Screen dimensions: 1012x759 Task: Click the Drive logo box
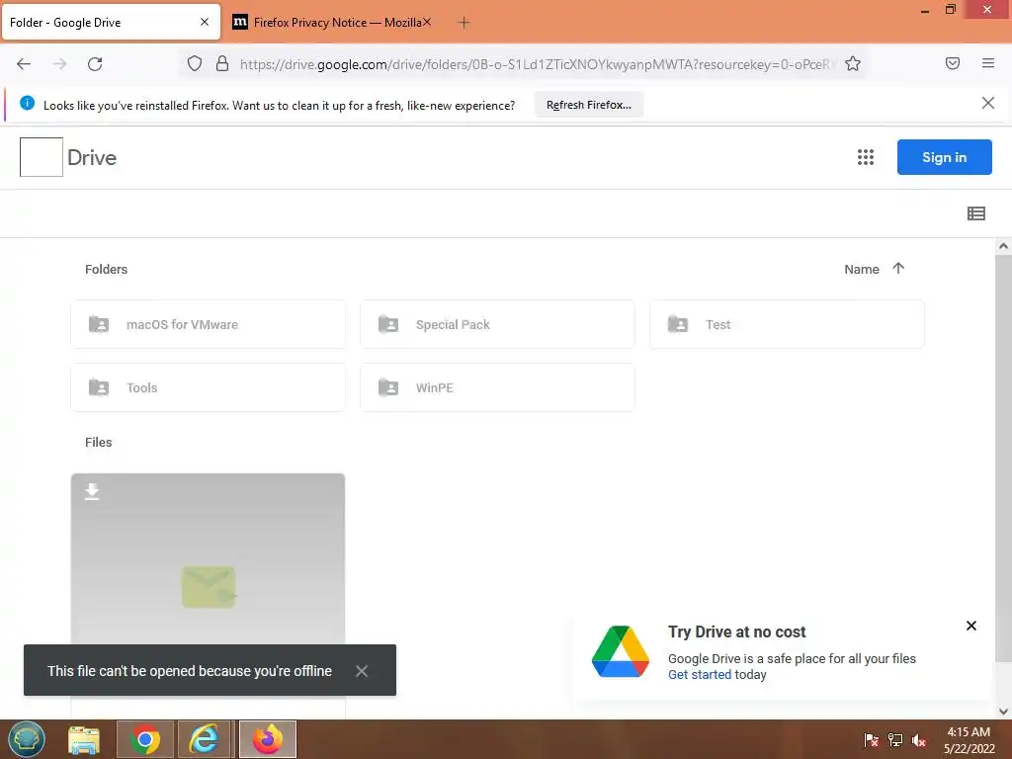(42, 157)
